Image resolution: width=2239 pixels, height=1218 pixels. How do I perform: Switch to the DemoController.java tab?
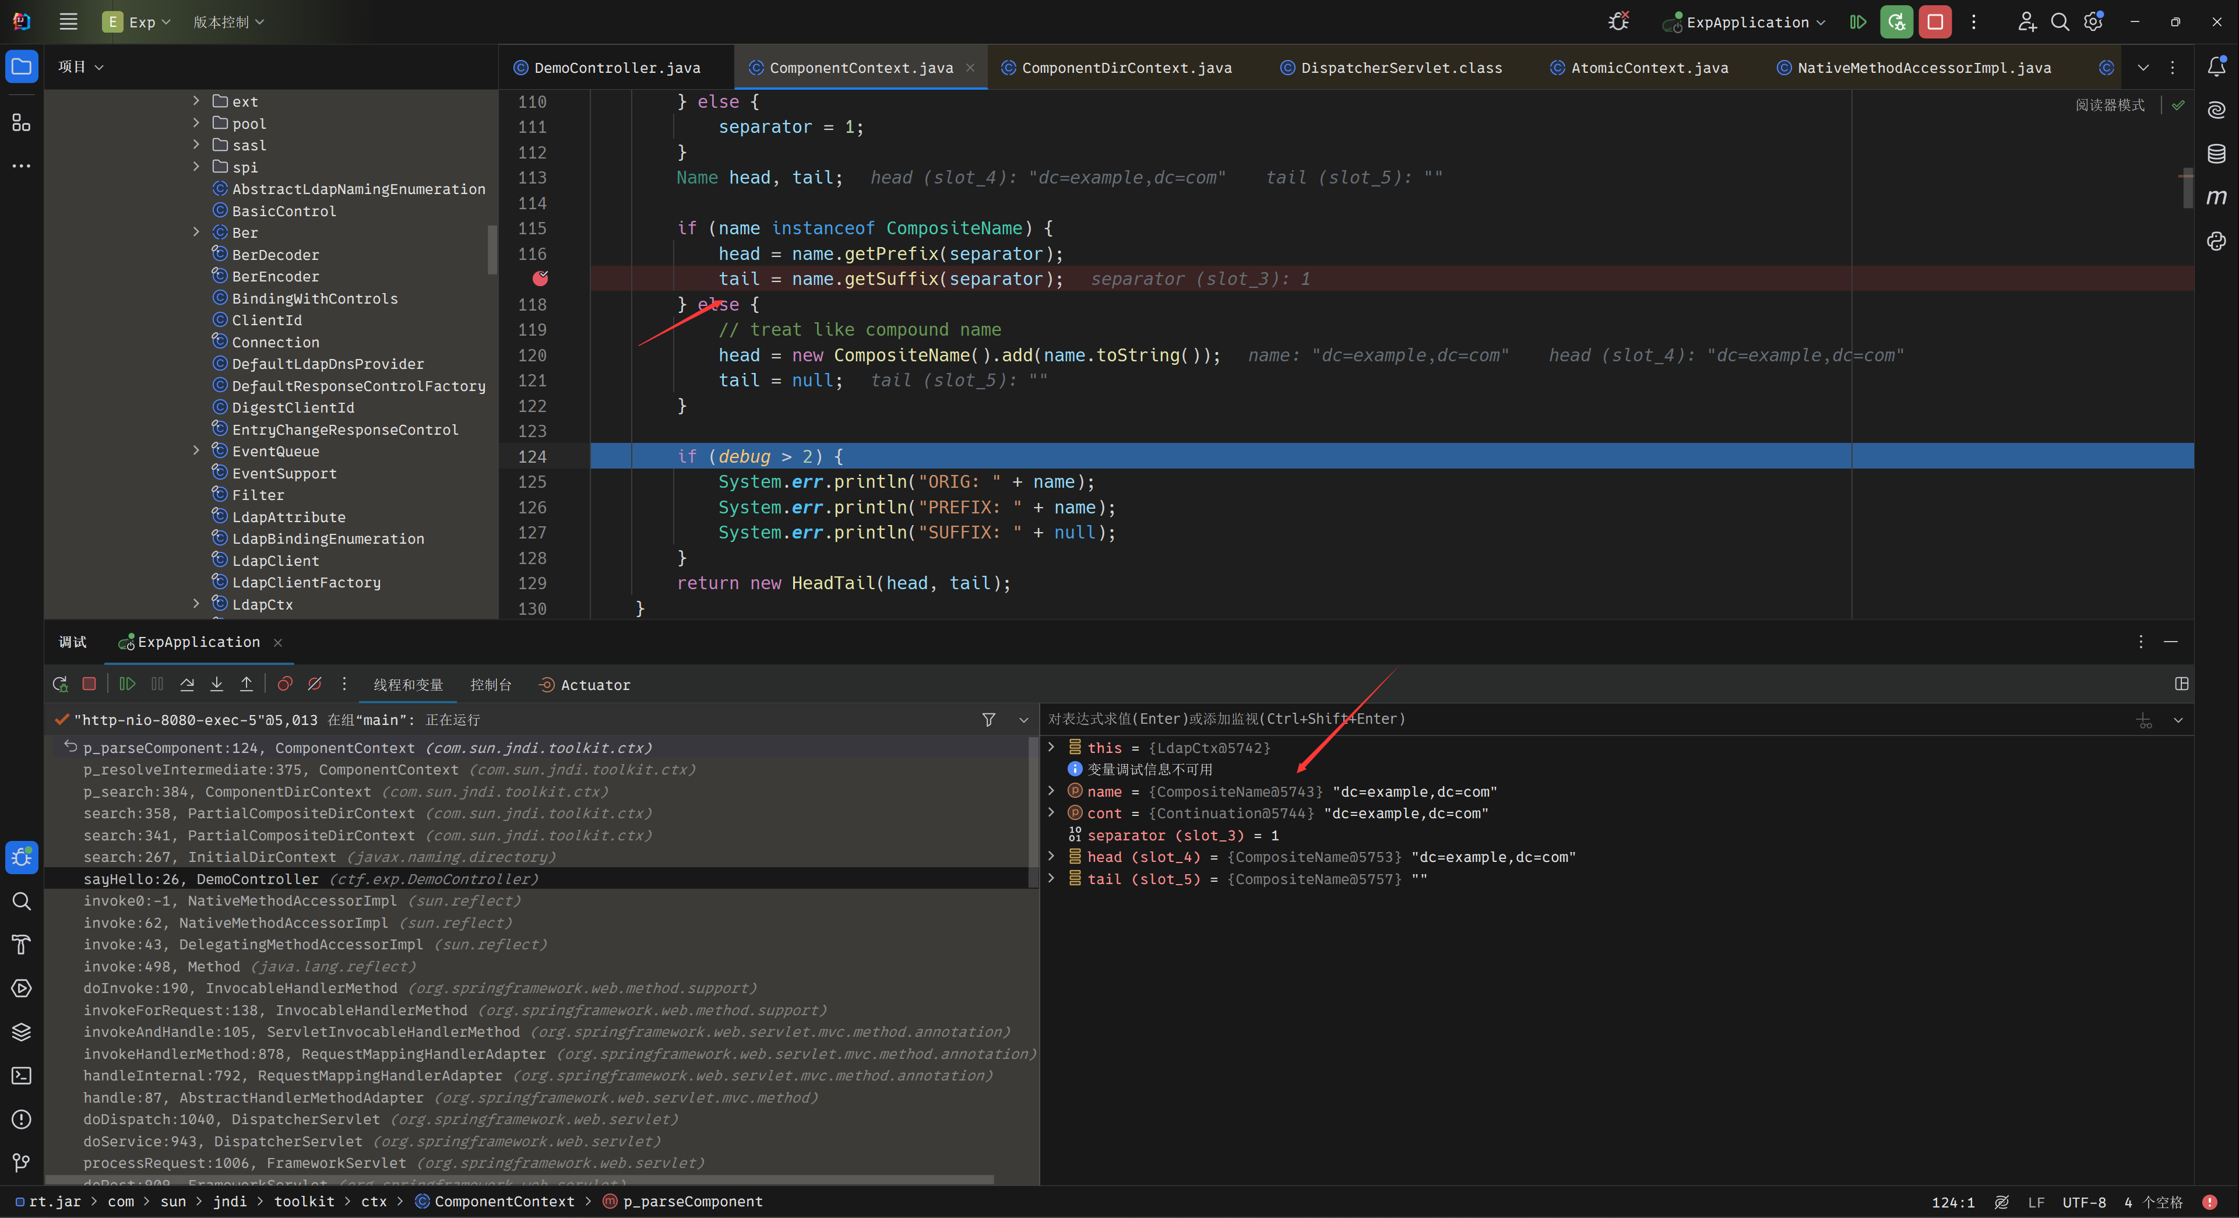(616, 68)
